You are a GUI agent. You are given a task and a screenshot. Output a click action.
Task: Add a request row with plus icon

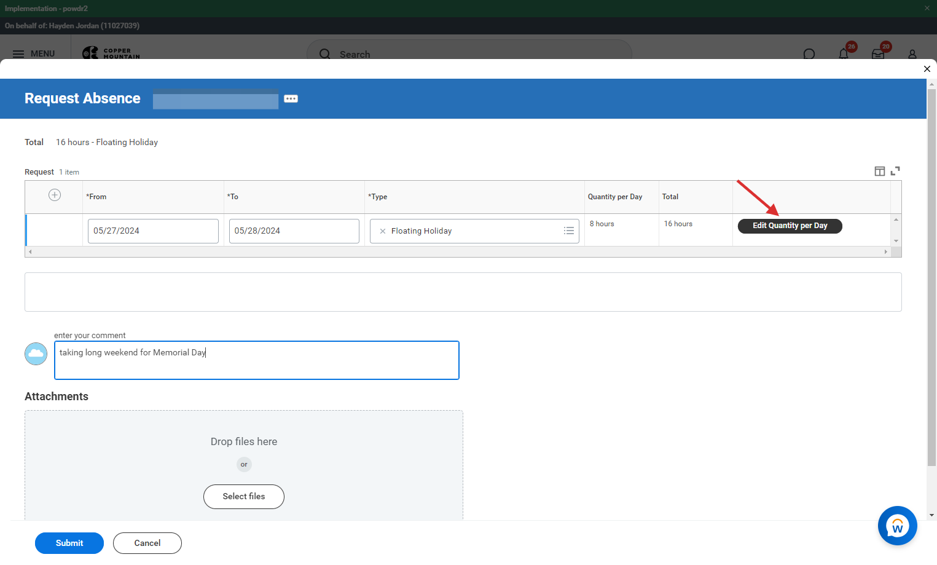55,195
